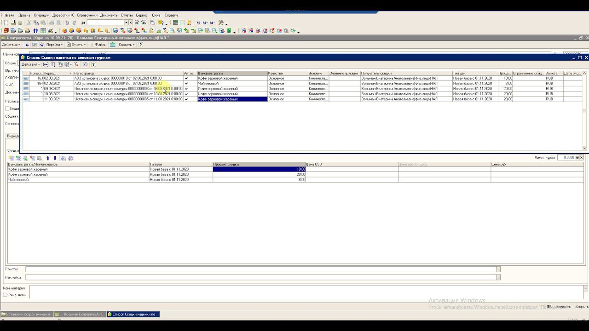This screenshot has height=331, width=589.
Task: Expand the Создать dropdown
Action: (x=127, y=45)
